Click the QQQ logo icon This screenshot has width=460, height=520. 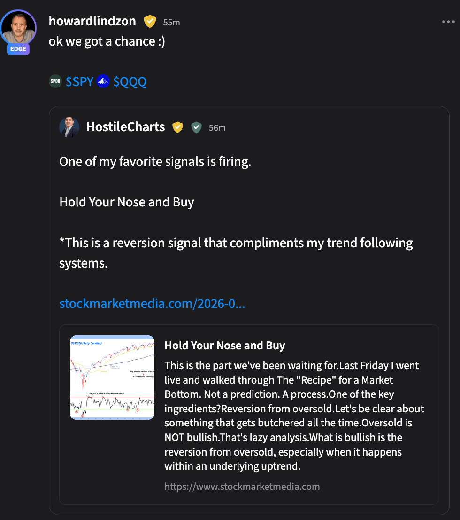[103, 81]
